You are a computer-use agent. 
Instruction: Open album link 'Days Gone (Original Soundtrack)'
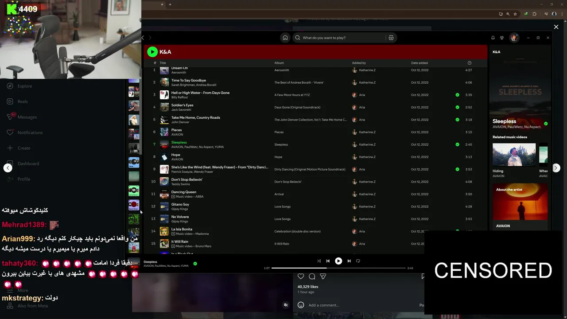(297, 107)
